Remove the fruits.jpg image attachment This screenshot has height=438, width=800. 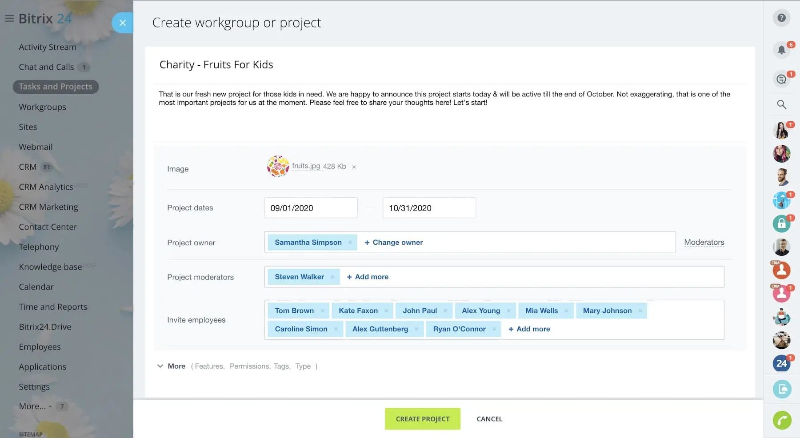354,167
